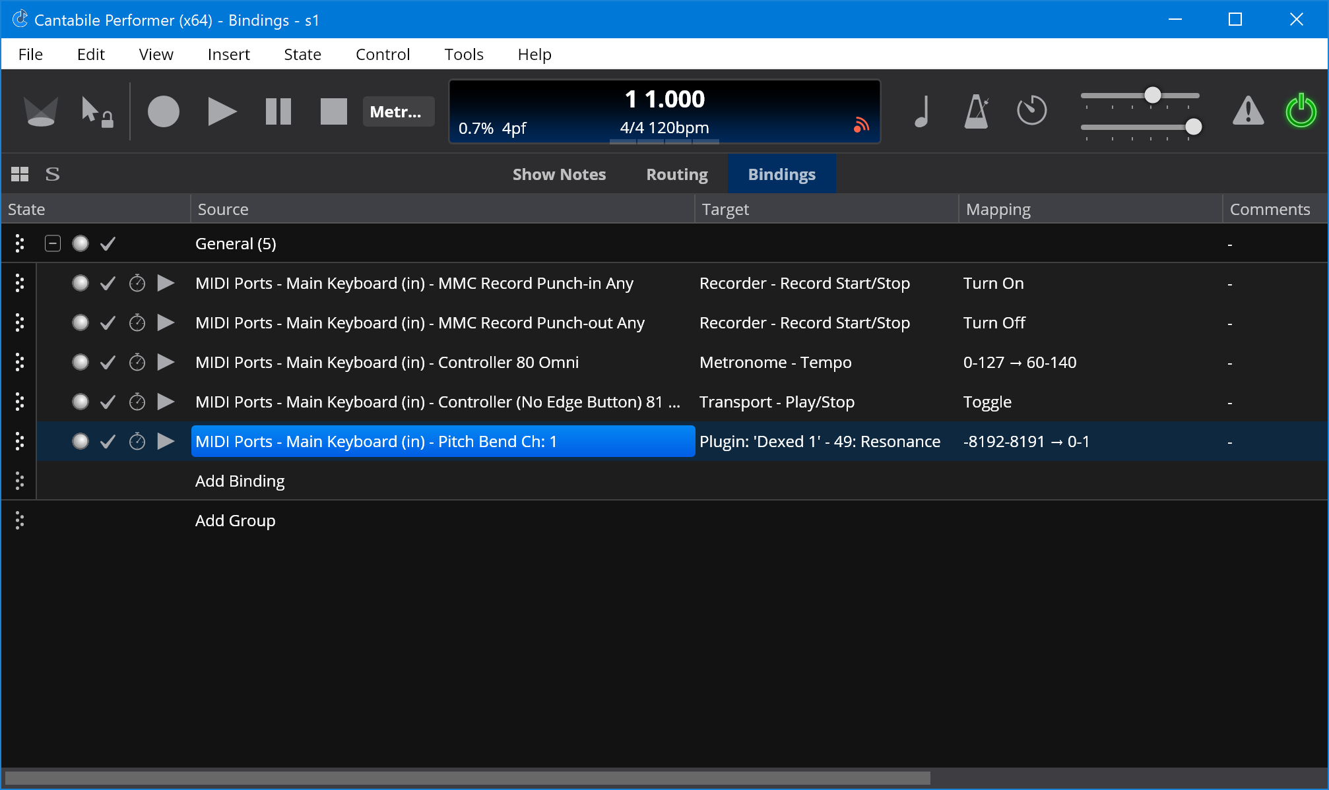Toggle enabled checkmark for Pitch Bend binding
The image size is (1329, 790).
[x=108, y=442]
